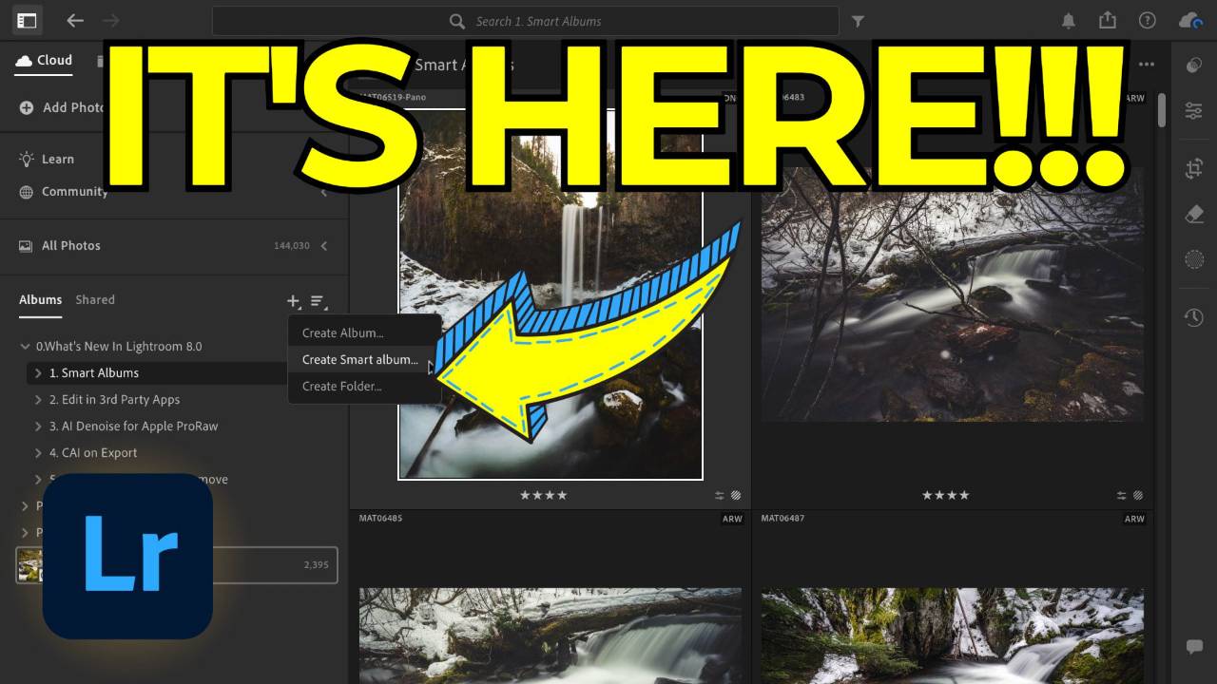This screenshot has width=1217, height=684.
Task: Open the Edit adjustments panel icon
Action: [x=1193, y=110]
